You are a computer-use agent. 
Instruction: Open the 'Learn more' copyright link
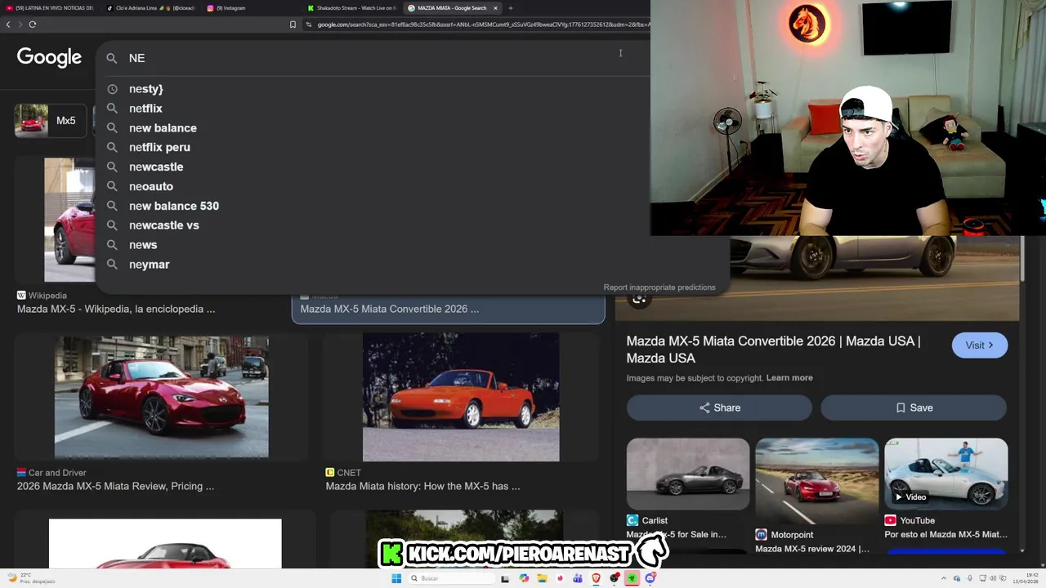click(x=789, y=378)
